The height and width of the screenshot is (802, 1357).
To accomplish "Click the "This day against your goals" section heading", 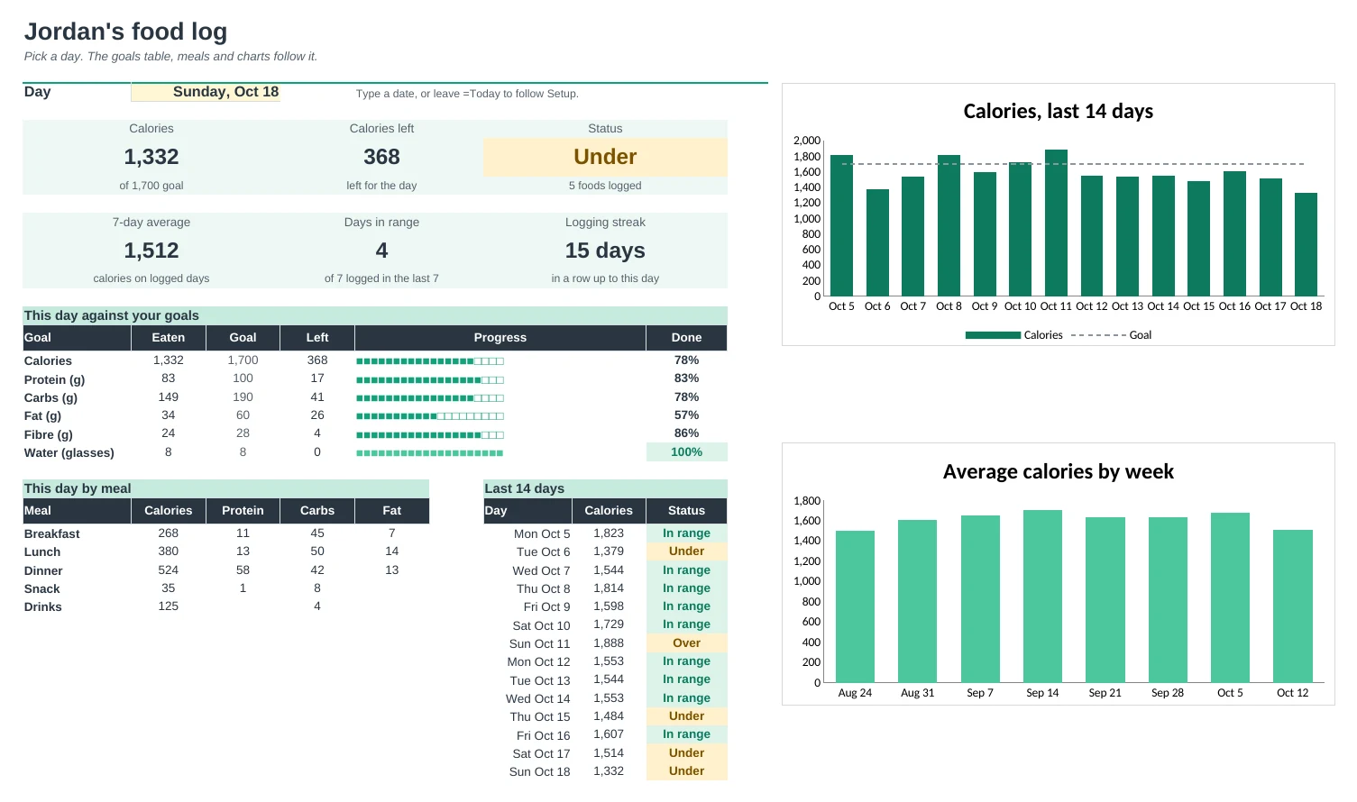I will point(112,315).
